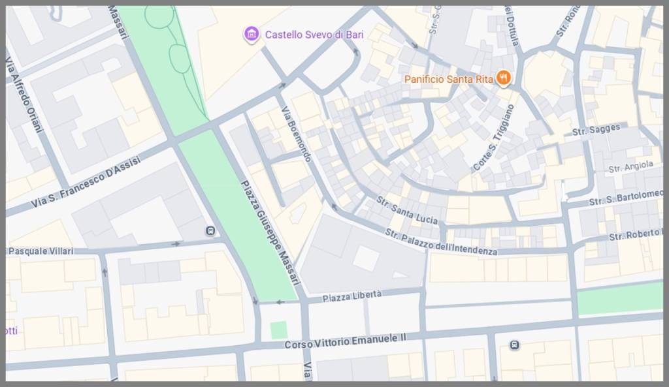Click the Via Pasquale Villari label
669x387 pixels.
point(41,251)
